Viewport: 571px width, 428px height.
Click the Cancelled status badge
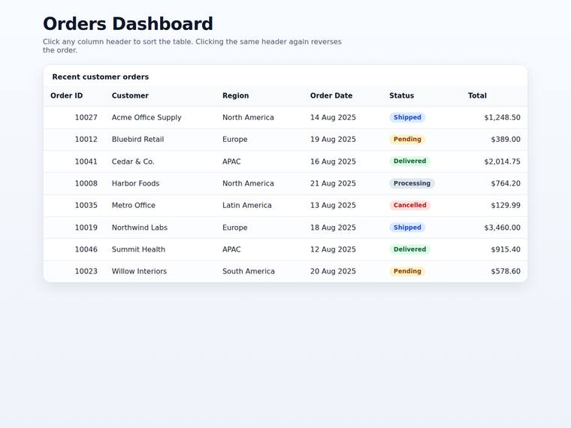pos(409,205)
